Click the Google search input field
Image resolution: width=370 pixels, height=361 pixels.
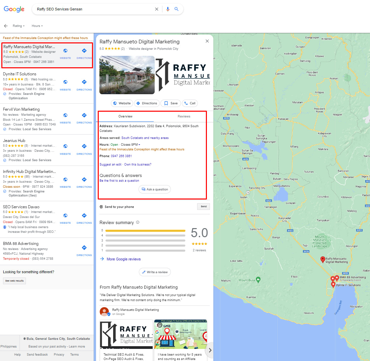[94, 9]
